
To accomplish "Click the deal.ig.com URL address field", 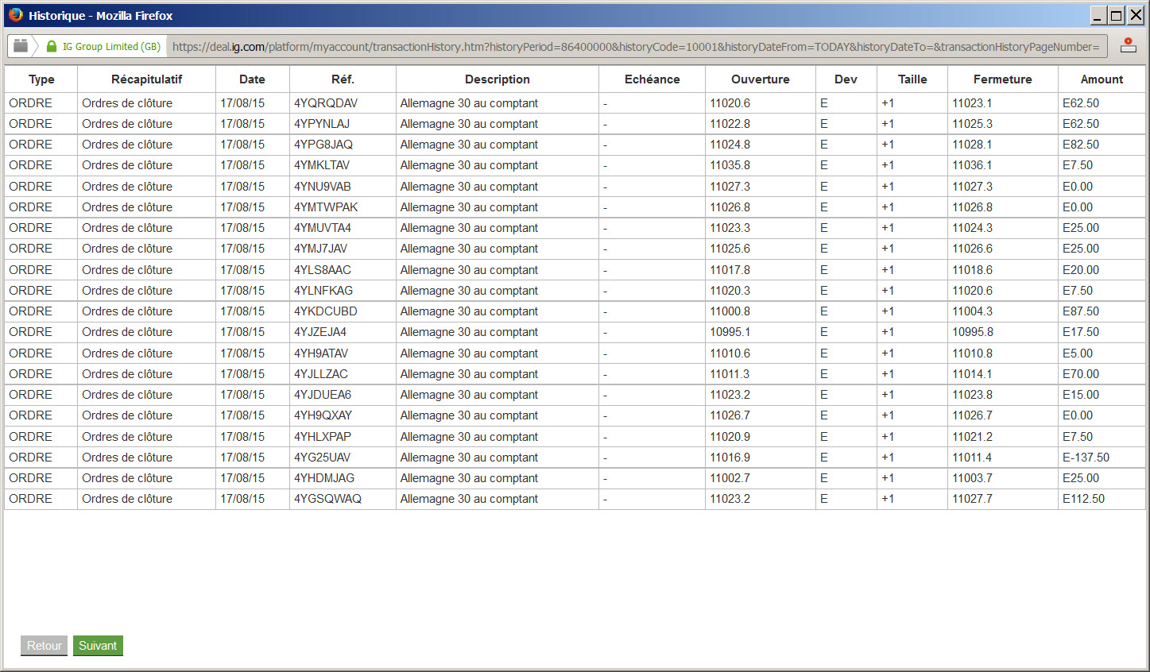I will point(636,47).
